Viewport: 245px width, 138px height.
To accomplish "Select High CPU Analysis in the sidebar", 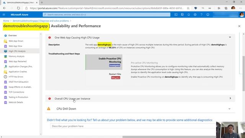I will pyautogui.click(x=17, y=51).
